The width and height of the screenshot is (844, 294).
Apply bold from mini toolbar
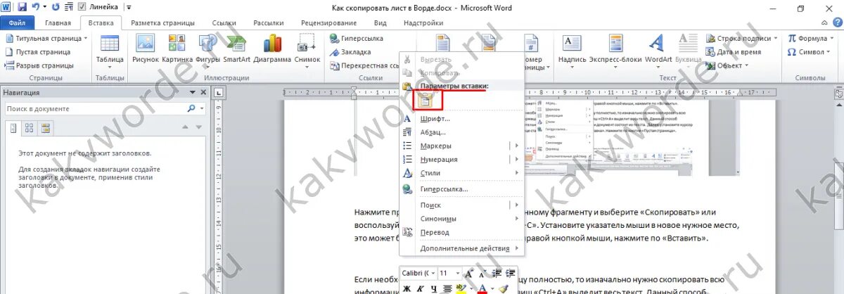click(407, 288)
